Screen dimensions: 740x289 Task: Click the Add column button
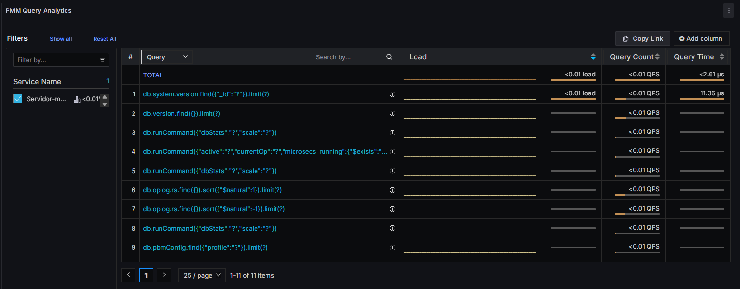(701, 38)
